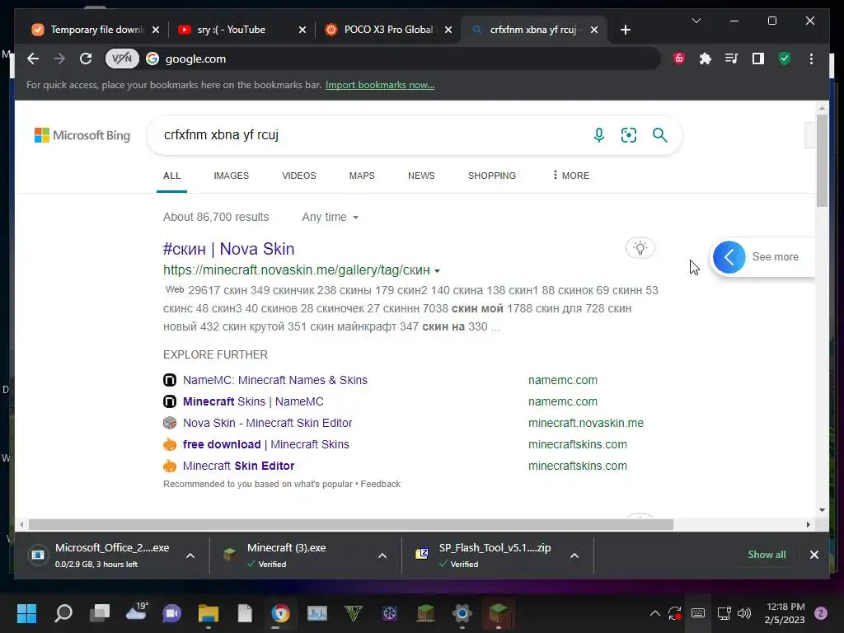844x633 pixels.
Task: Expand Minecraft (3).exe download options chevron
Action: coord(382,556)
